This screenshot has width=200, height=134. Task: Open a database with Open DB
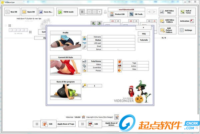point(29,12)
